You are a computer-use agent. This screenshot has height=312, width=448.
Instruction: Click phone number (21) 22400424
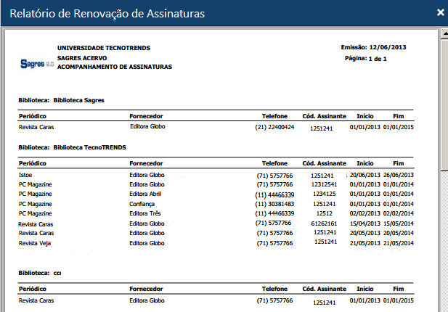(x=274, y=127)
